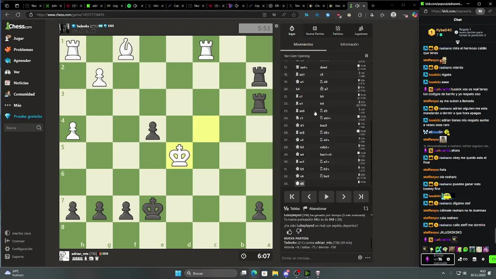
Task: Click the Chess.com logo
Action: (19, 26)
